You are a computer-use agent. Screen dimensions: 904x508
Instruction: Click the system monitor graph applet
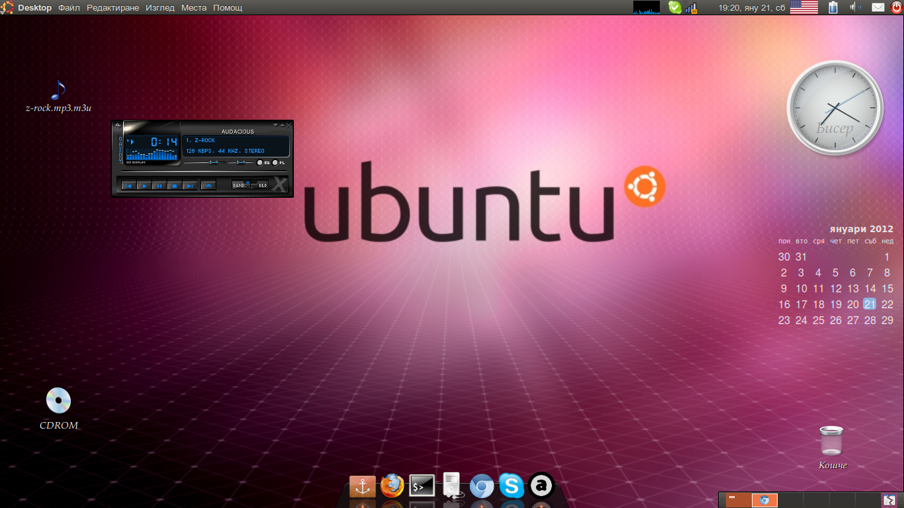click(x=647, y=8)
